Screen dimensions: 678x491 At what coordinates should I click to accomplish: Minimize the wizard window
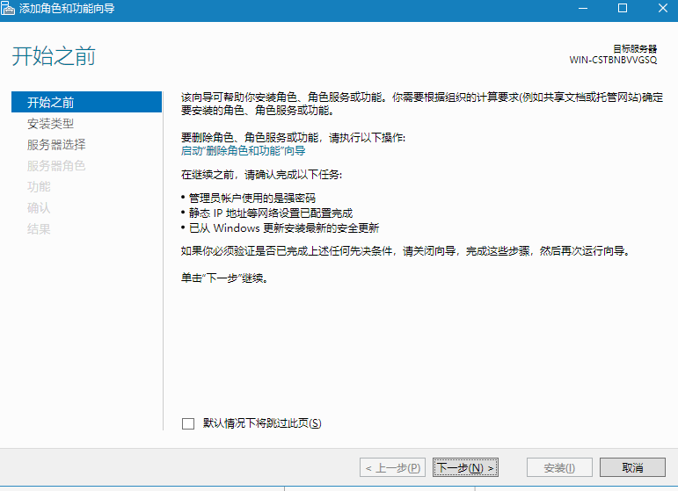[x=583, y=8]
